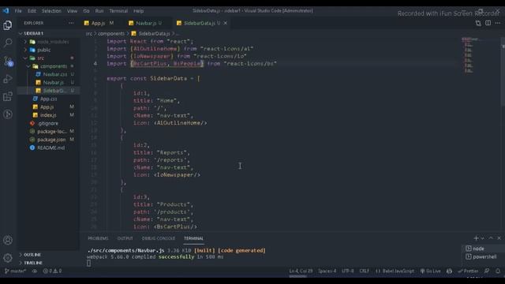Open the File menu
Screen dimensions: 505x284
tap(18, 11)
